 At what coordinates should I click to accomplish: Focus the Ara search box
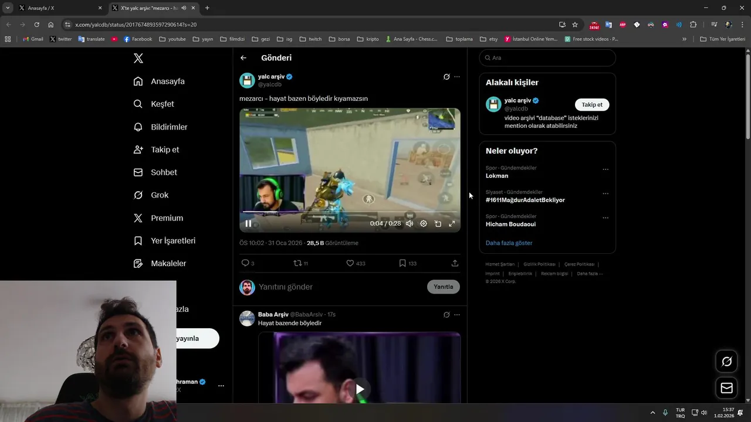[x=547, y=58]
